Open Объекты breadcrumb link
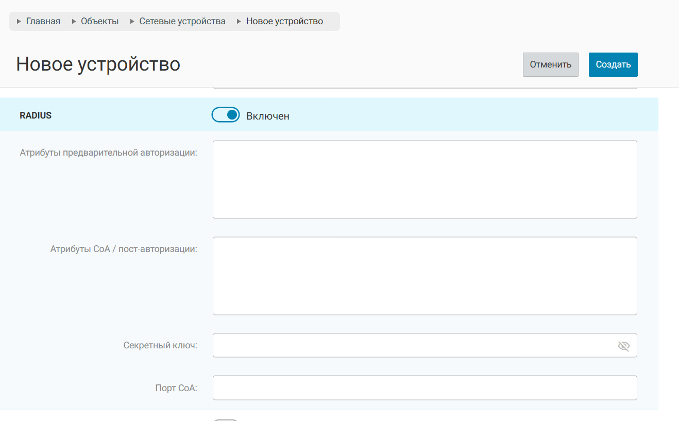This screenshot has height=421, width=679. 100,21
